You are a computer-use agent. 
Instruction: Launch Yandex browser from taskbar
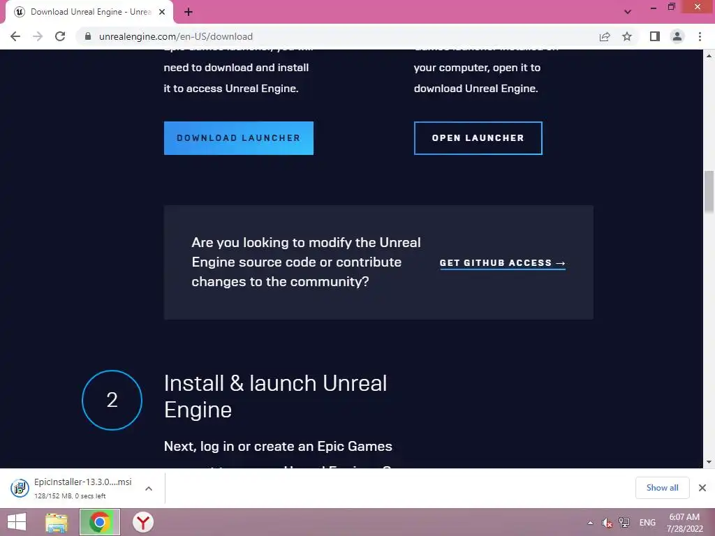tap(143, 522)
